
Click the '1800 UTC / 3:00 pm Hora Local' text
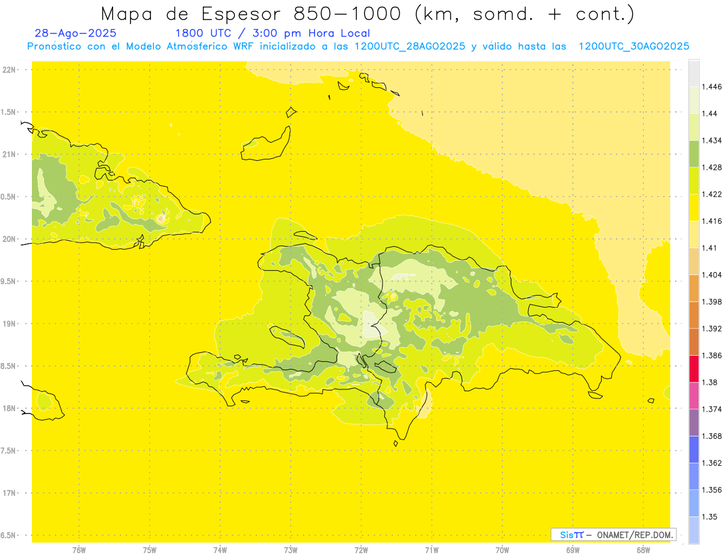point(273,33)
